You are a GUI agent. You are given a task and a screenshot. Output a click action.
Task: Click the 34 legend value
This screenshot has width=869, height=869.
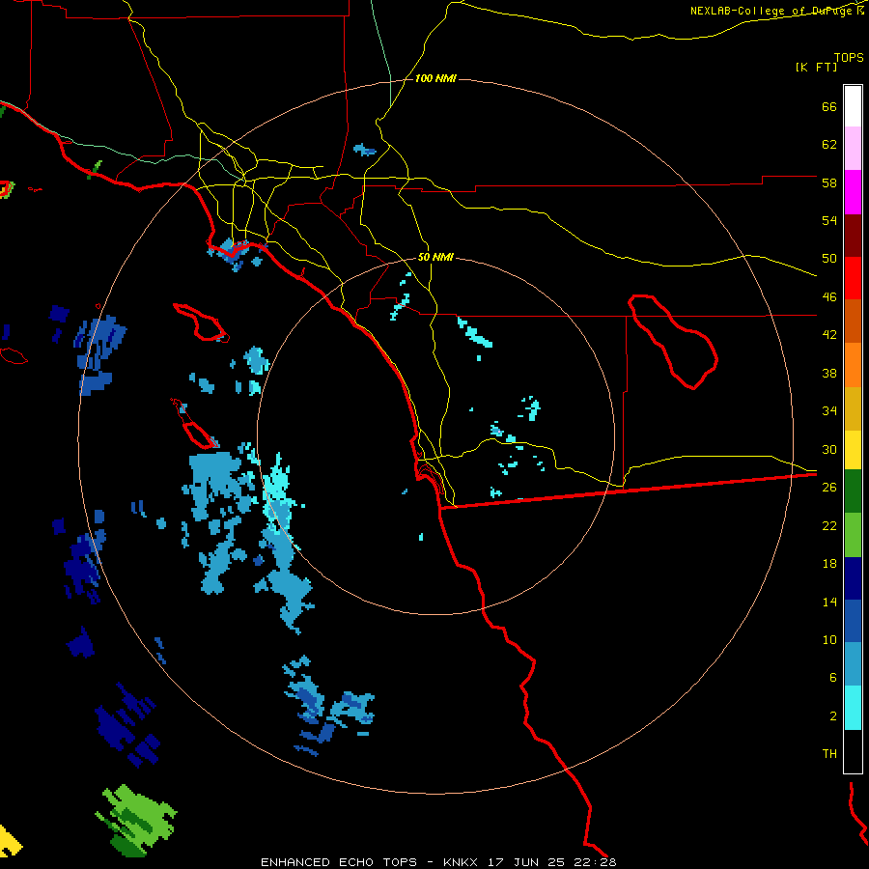pos(829,411)
